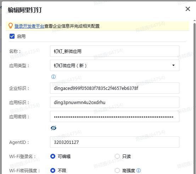Close the 编辑阿里钉钉 dialog
The width and height of the screenshot is (196, 174).
click(x=188, y=9)
